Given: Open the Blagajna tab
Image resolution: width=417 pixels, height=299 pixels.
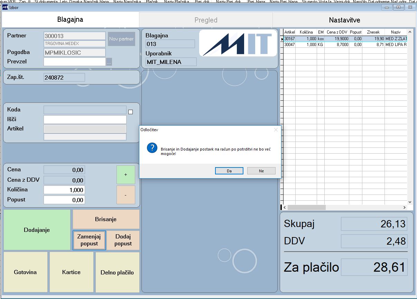Looking at the screenshot, I should (x=70, y=20).
